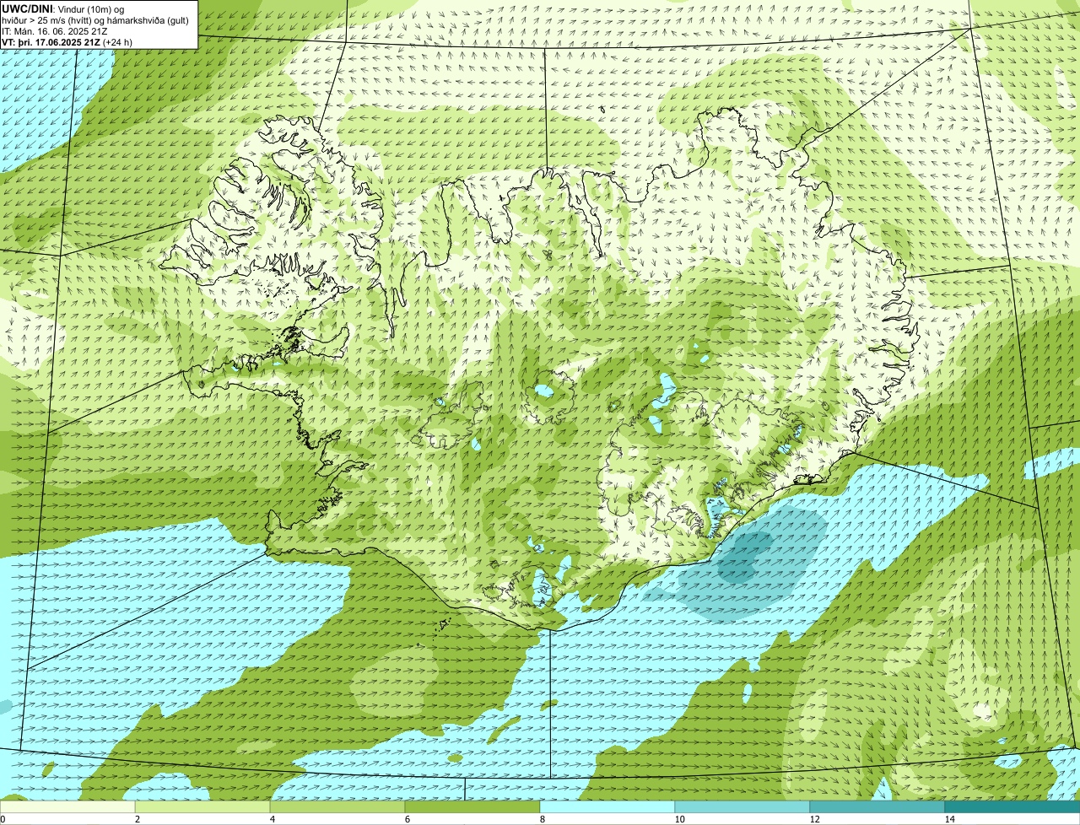
Task: Click the light cyan 8–10 m/s legend segment
Action: pyautogui.click(x=607, y=806)
